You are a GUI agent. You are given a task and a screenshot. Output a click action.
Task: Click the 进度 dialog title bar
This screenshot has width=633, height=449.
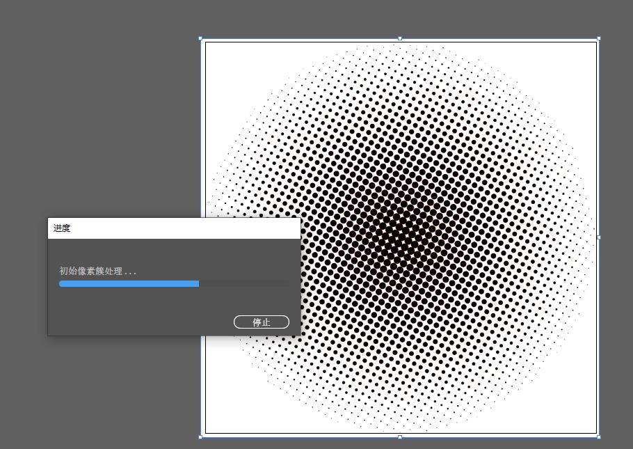point(174,228)
